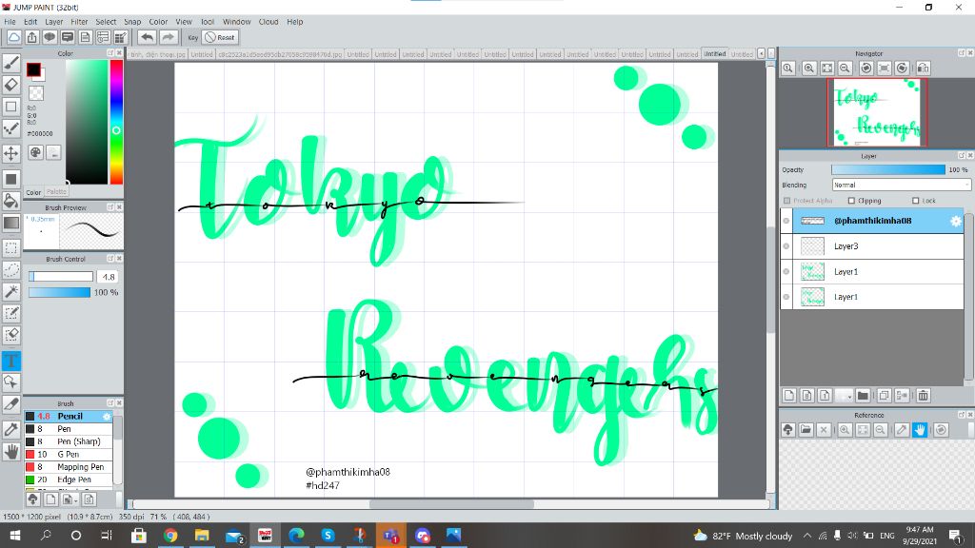This screenshot has height=548, width=975.
Task: Open brush add dropdown at Brush panel bottom
Action: pos(69,499)
